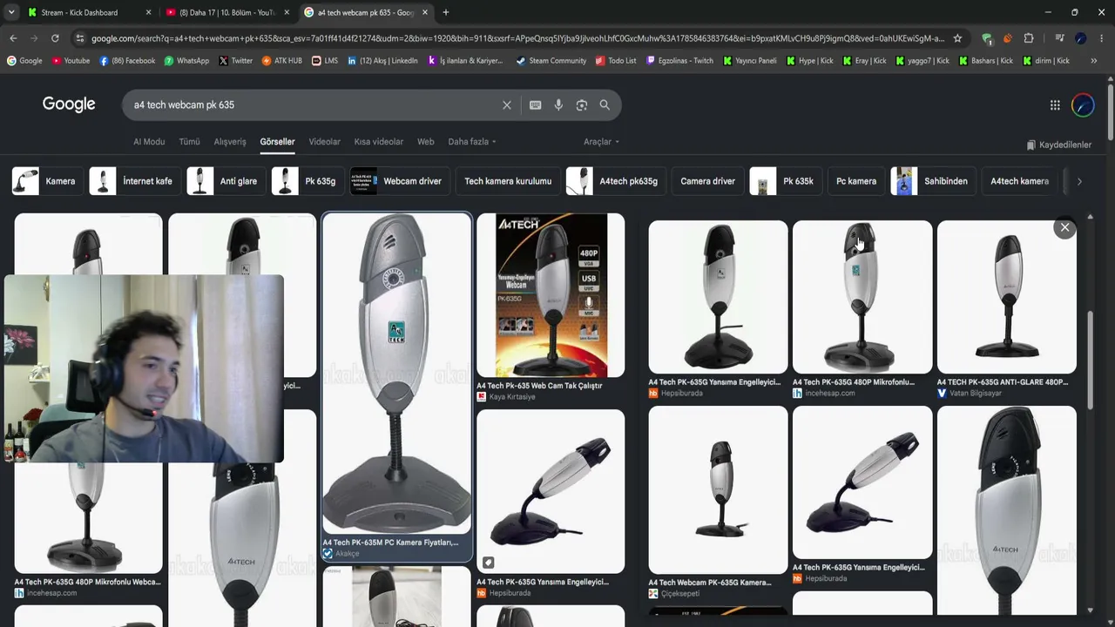Go to the Google logo homepage

pos(69,104)
